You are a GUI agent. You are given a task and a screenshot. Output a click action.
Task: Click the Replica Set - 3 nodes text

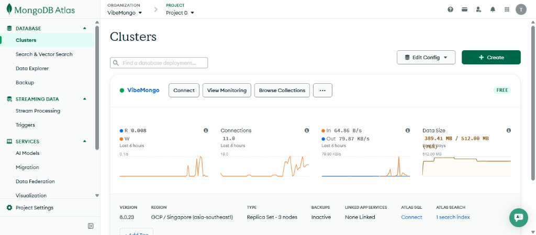tap(272, 217)
